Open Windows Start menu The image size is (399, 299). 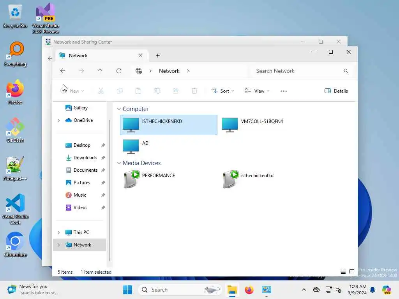[127, 290]
